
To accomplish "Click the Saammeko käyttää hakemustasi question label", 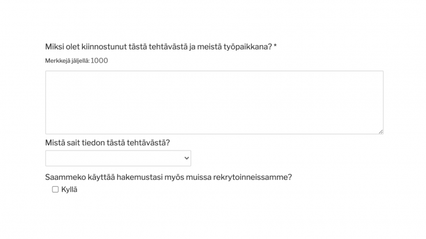I will (x=169, y=178).
